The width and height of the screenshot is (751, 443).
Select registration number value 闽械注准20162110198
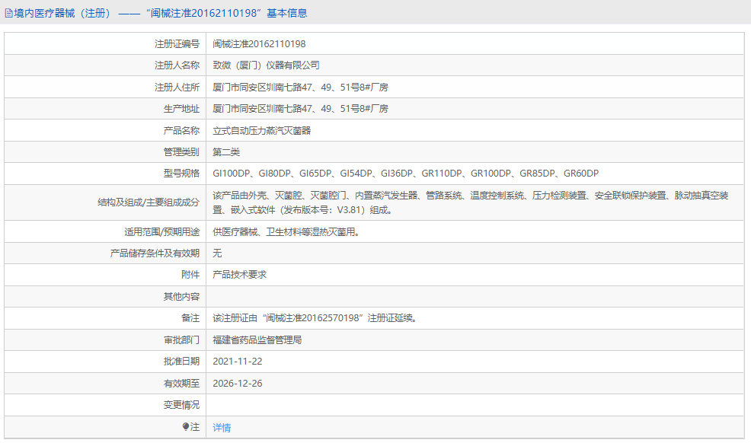(259, 44)
